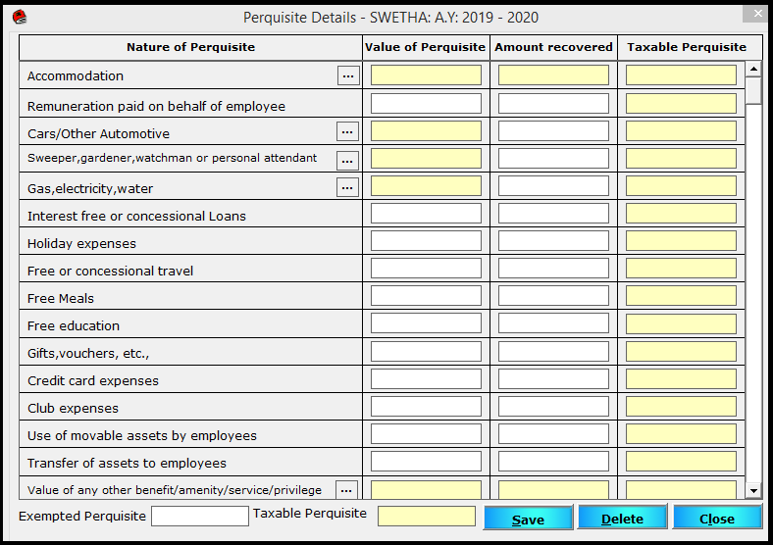Open Gas, electricity, water ellipsis button
773x545 pixels.
point(347,188)
